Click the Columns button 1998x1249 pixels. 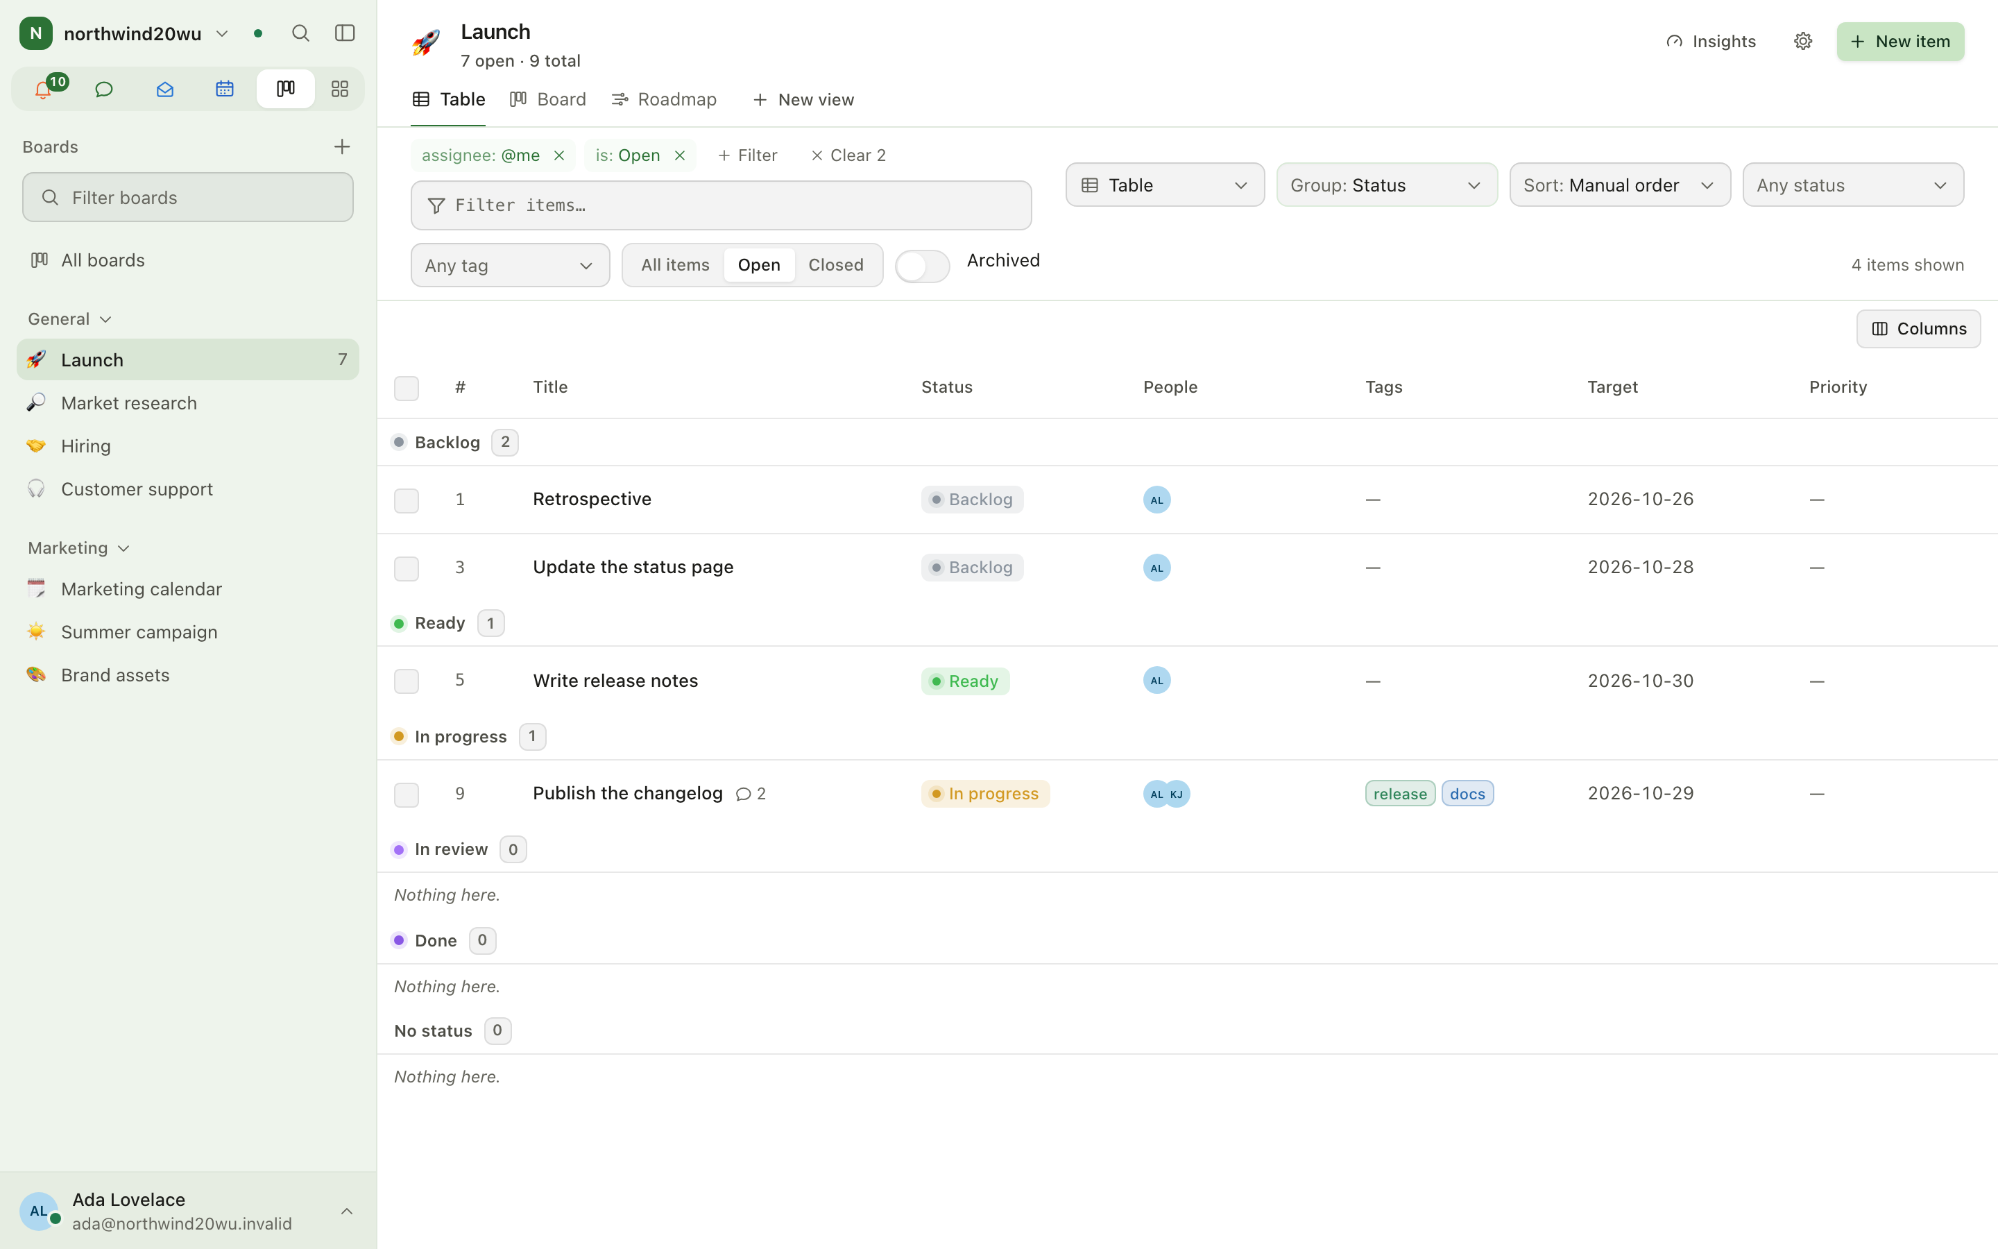tap(1918, 329)
